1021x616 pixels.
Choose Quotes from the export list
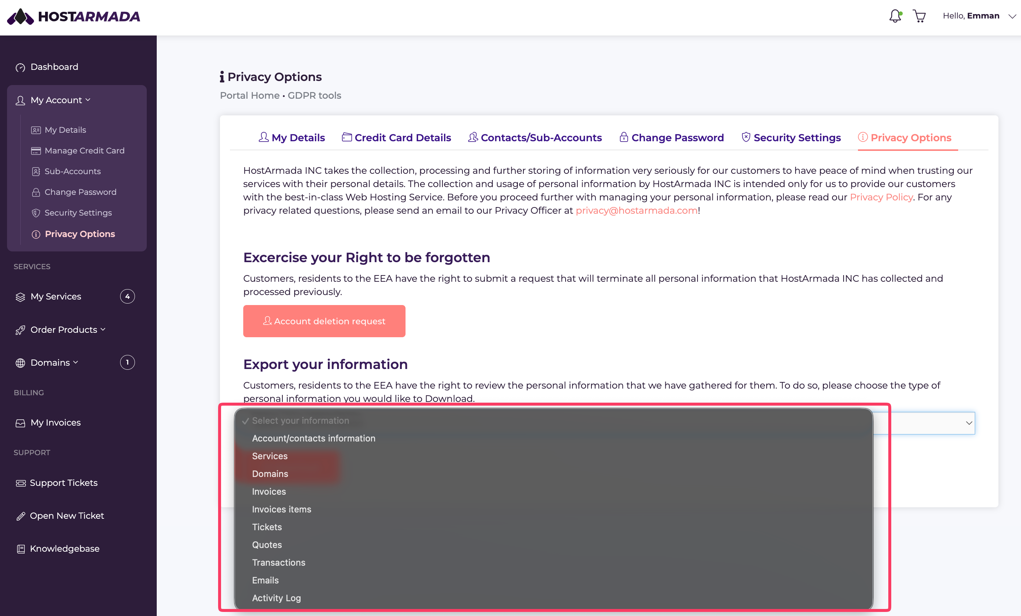(553, 545)
